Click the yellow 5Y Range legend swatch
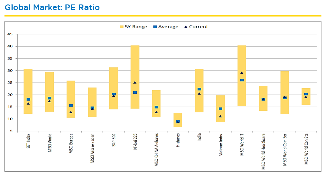The image size is (322, 175). pyautogui.click(x=122, y=27)
